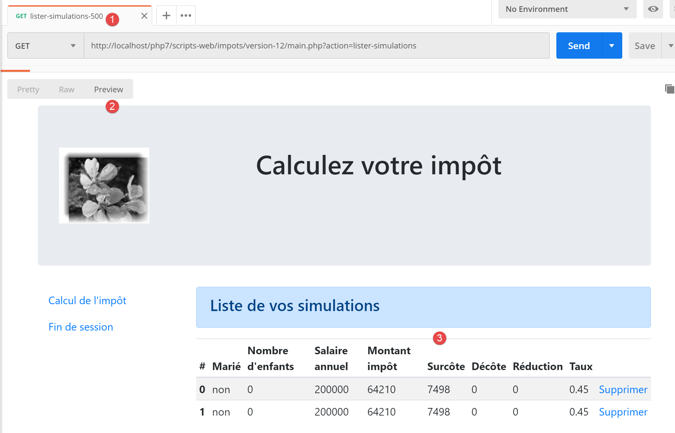Click the blue Send button
Image resolution: width=675 pixels, height=433 pixels.
579,46
